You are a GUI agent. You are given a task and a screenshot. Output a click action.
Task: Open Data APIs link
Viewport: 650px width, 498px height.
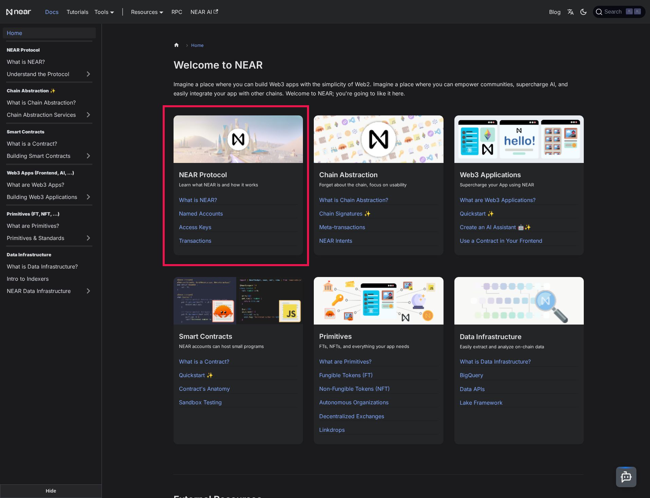[x=472, y=389]
